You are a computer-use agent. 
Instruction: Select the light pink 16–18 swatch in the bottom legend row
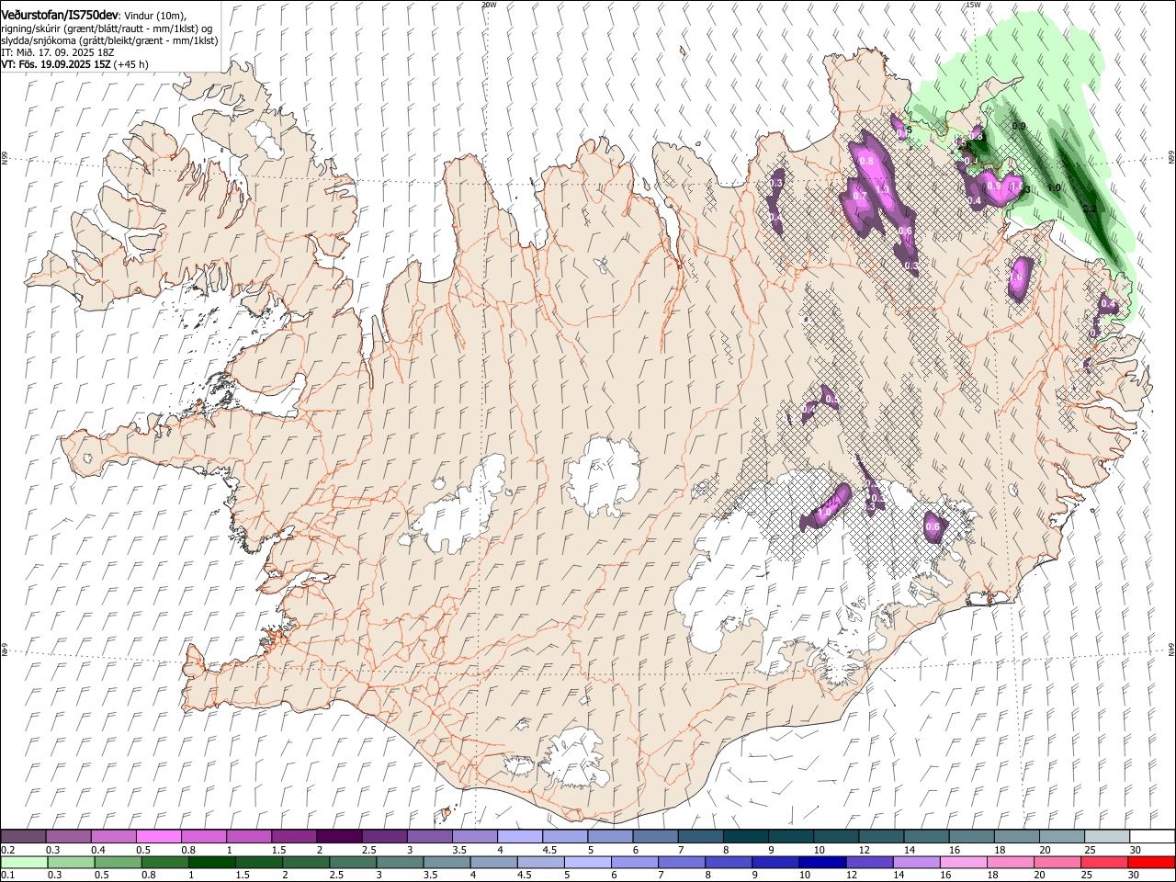tap(963, 863)
